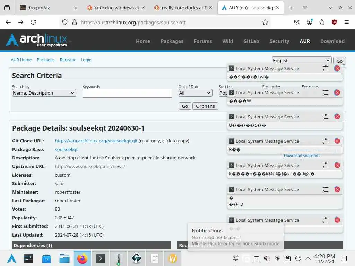Open the Download navigation item
355x266 pixels.
pyautogui.click(x=332, y=41)
